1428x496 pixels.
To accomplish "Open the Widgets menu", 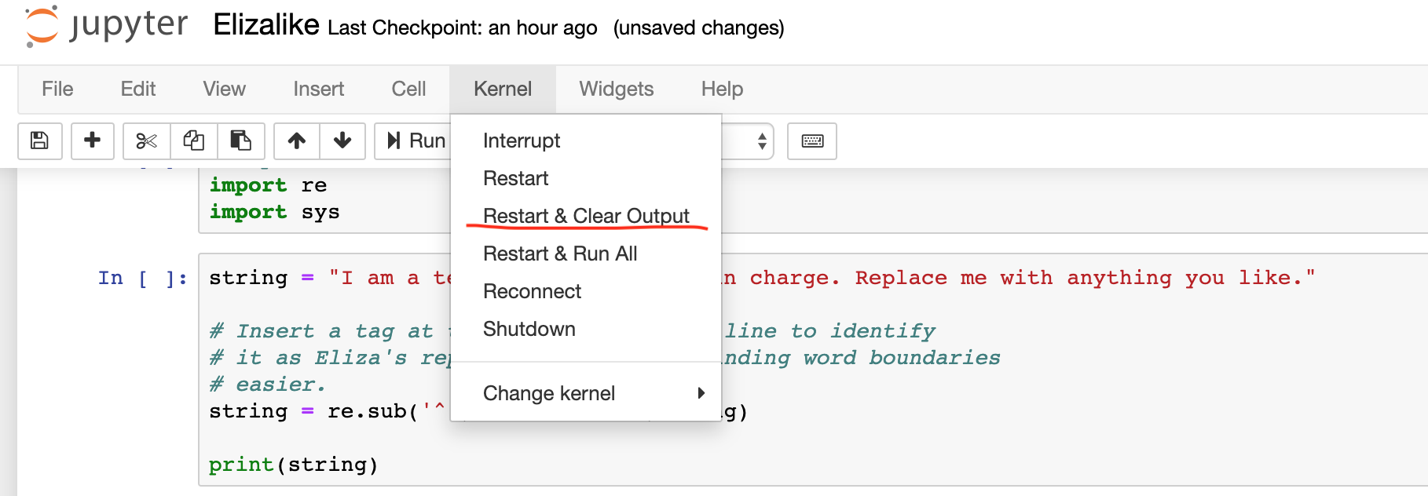I will tap(616, 89).
